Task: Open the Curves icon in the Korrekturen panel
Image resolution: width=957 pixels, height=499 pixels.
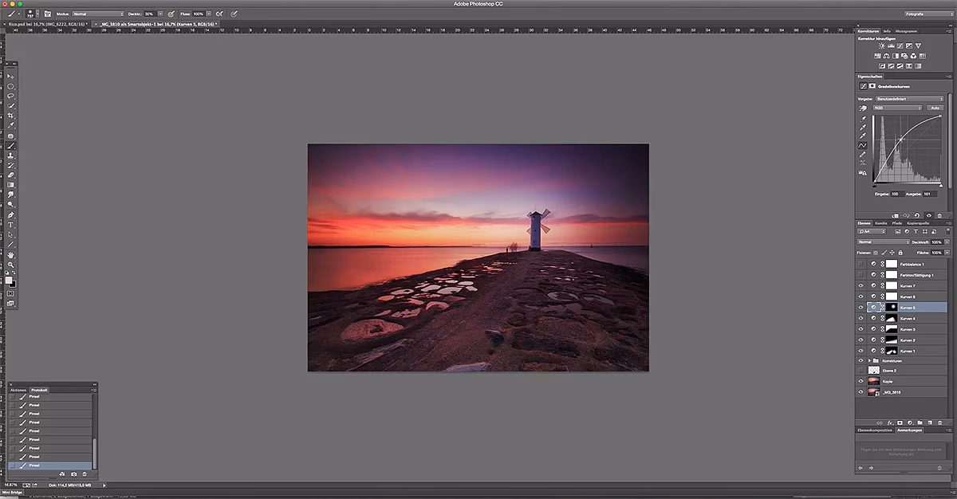Action: point(900,45)
